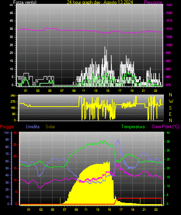
Task: Click the E wind direction label
Action: point(170,114)
